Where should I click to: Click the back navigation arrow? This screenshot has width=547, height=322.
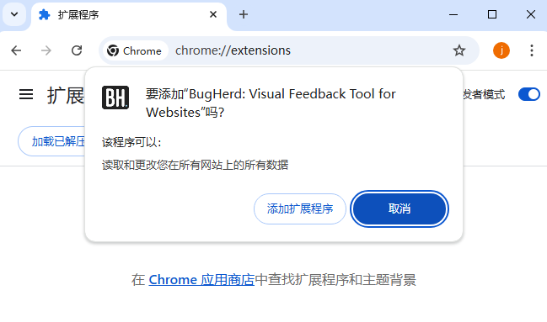pyautogui.click(x=16, y=50)
